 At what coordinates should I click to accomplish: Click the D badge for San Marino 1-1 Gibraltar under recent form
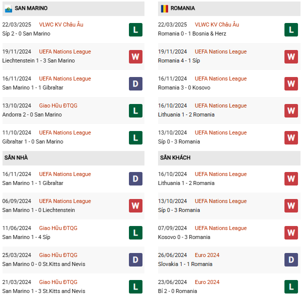pos(135,83)
